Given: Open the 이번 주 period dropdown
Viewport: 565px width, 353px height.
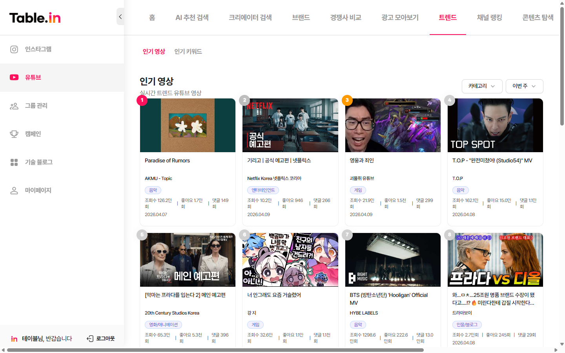Looking at the screenshot, I should coord(524,86).
